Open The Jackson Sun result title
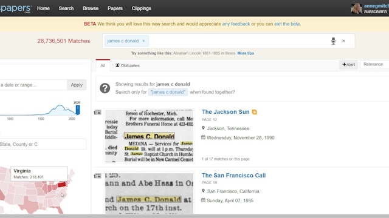The height and width of the screenshot is (218, 389). [x=225, y=112]
